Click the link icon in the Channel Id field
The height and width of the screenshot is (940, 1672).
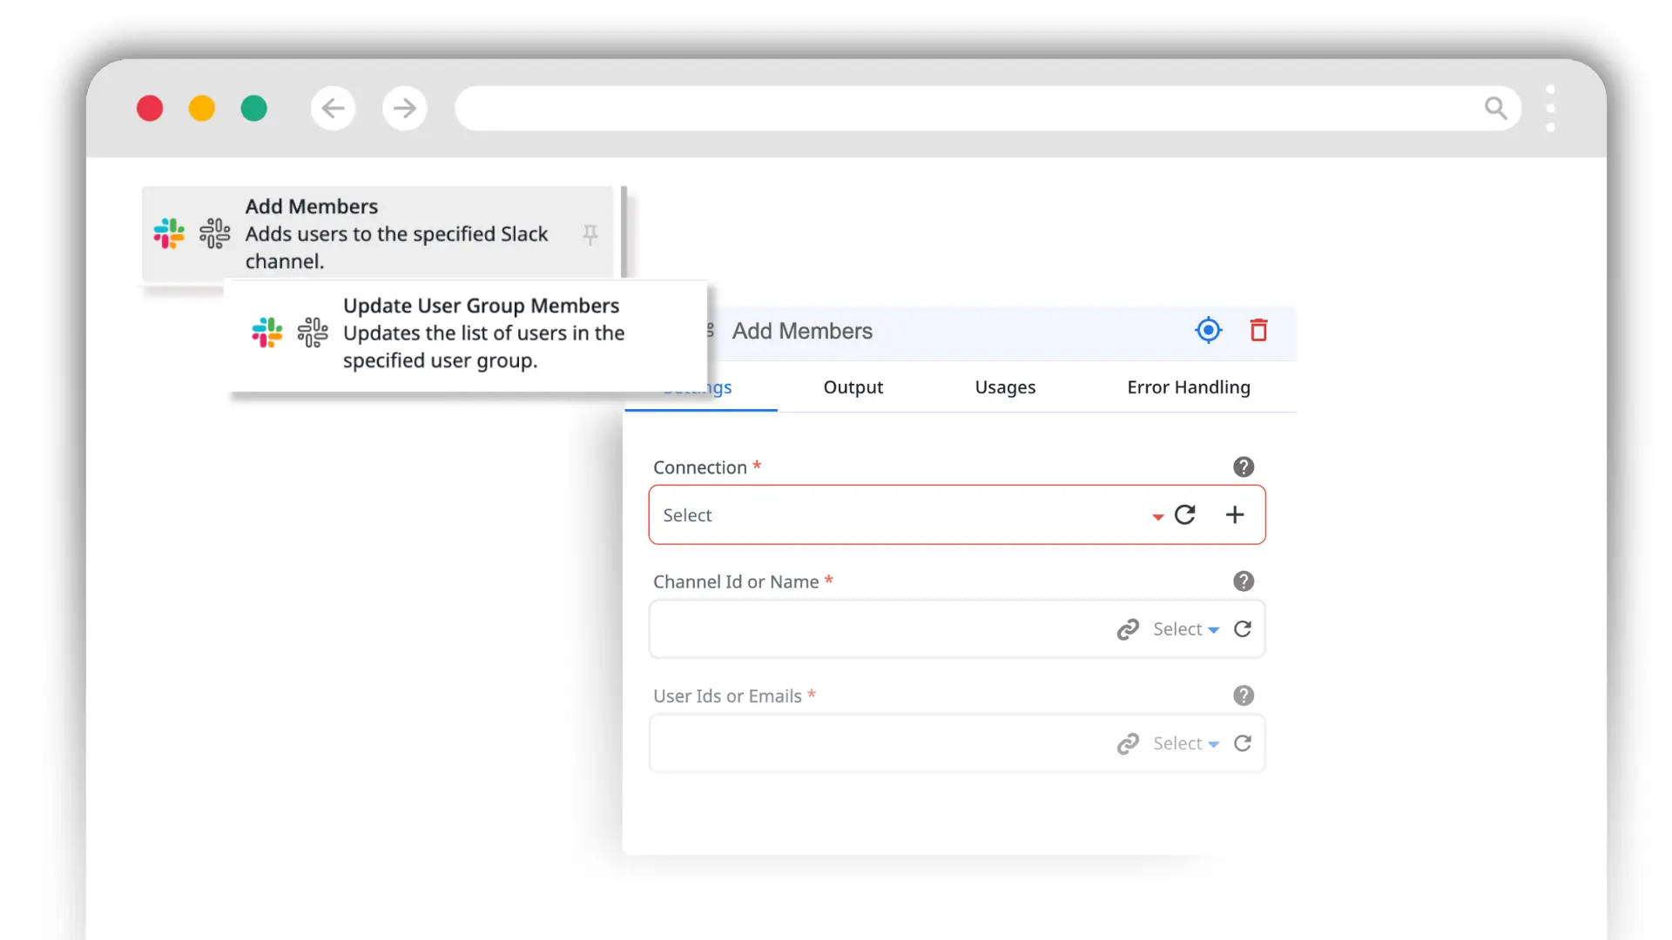pos(1128,628)
